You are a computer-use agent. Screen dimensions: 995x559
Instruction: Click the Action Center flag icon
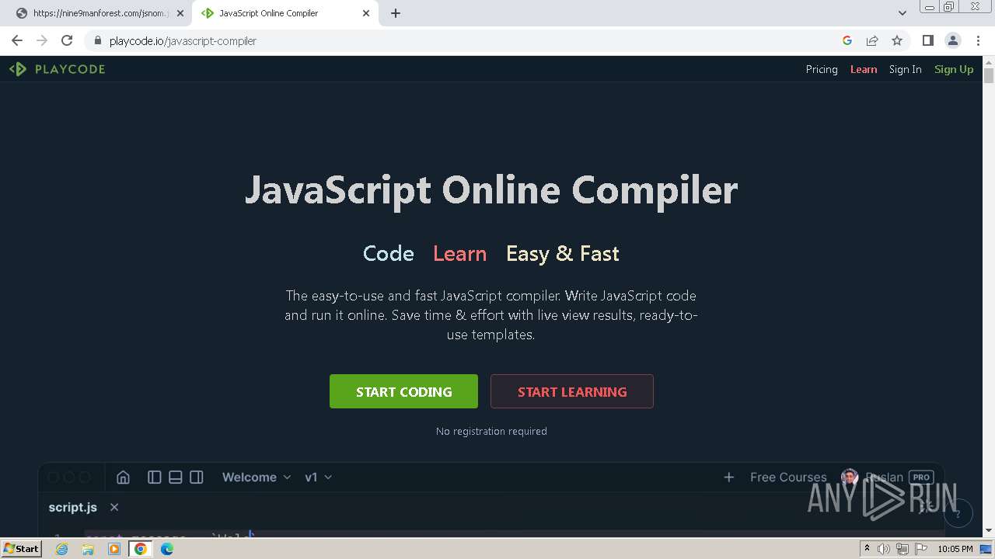coord(921,549)
